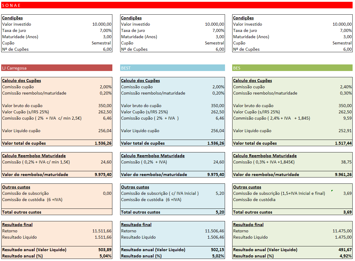The width and height of the screenshot is (355, 261).
Task: Click BEST Retorno 11.506,46
Action: (x=215, y=231)
